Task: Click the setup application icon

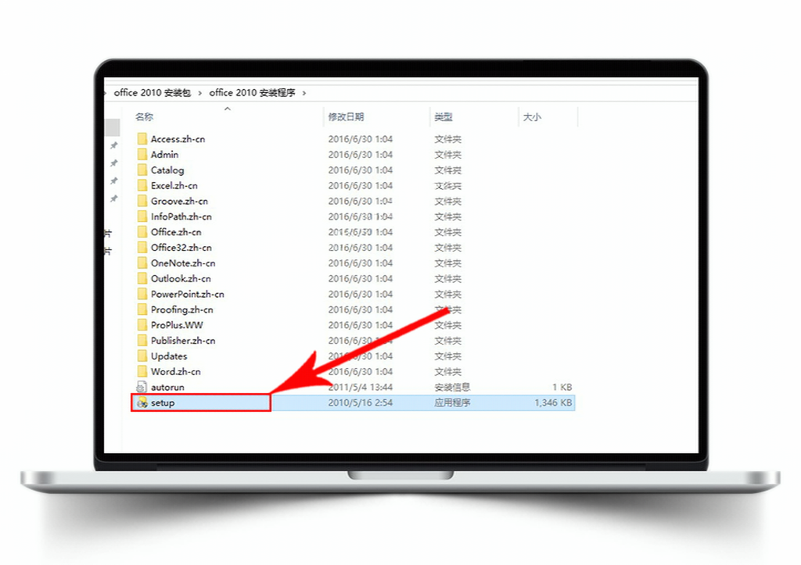Action: pos(142,402)
